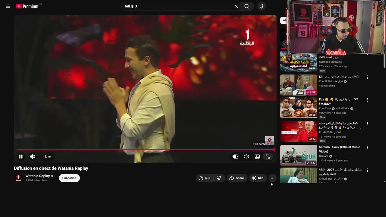Open Watania Replay channel avatar
Viewport: 386px width, 217px height.
(x=18, y=178)
